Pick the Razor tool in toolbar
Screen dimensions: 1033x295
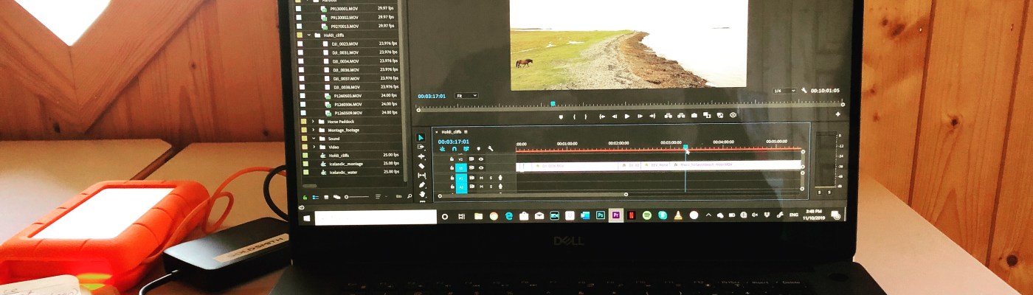tap(421, 166)
